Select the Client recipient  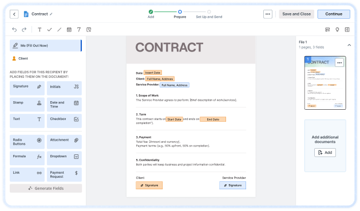[x=20, y=58]
